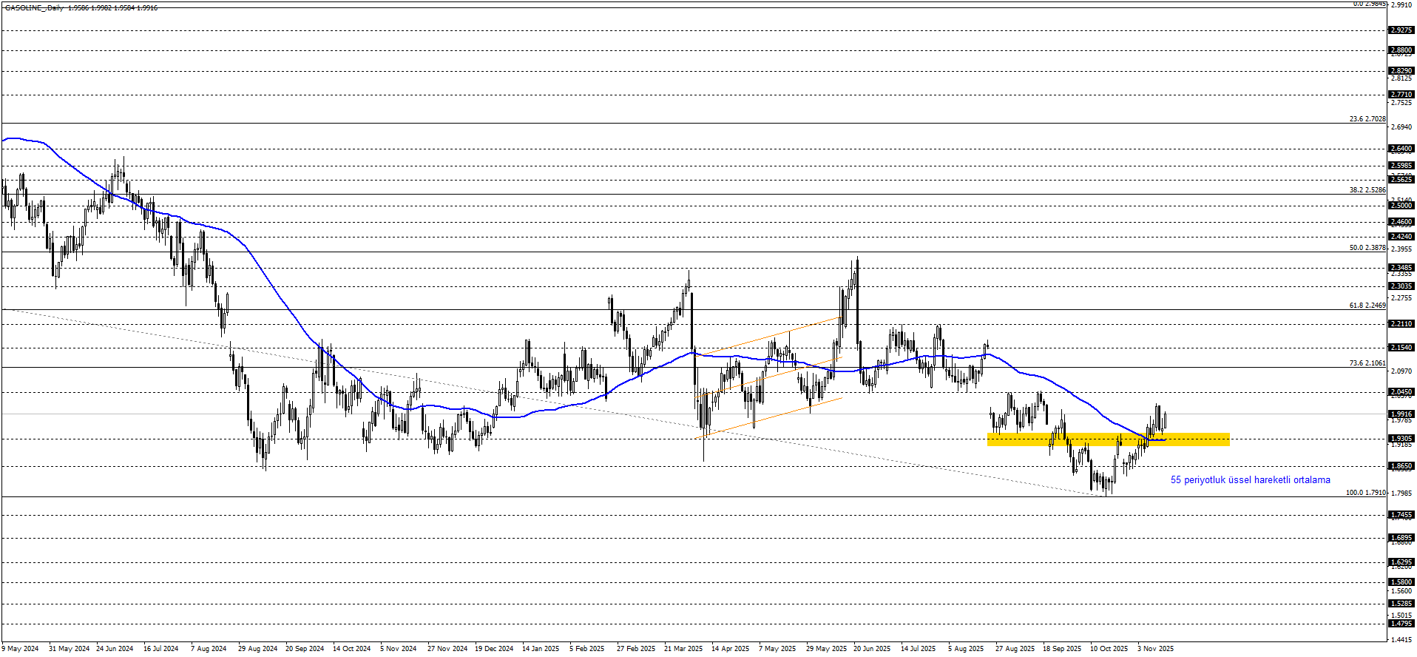The image size is (1417, 657).
Task: Select the 23.6 Fibonacci level label 2.7028
Action: [1367, 119]
